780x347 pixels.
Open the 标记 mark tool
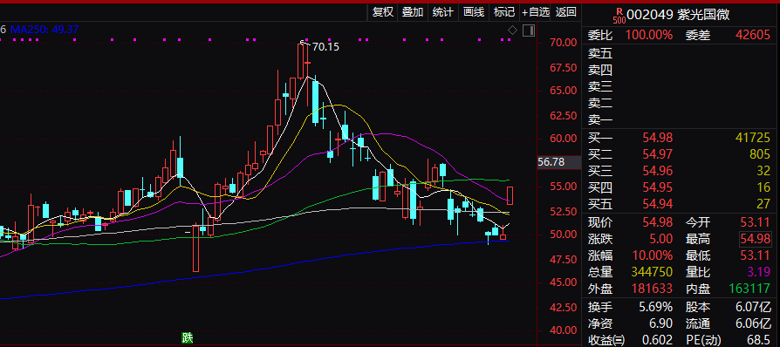(504, 12)
